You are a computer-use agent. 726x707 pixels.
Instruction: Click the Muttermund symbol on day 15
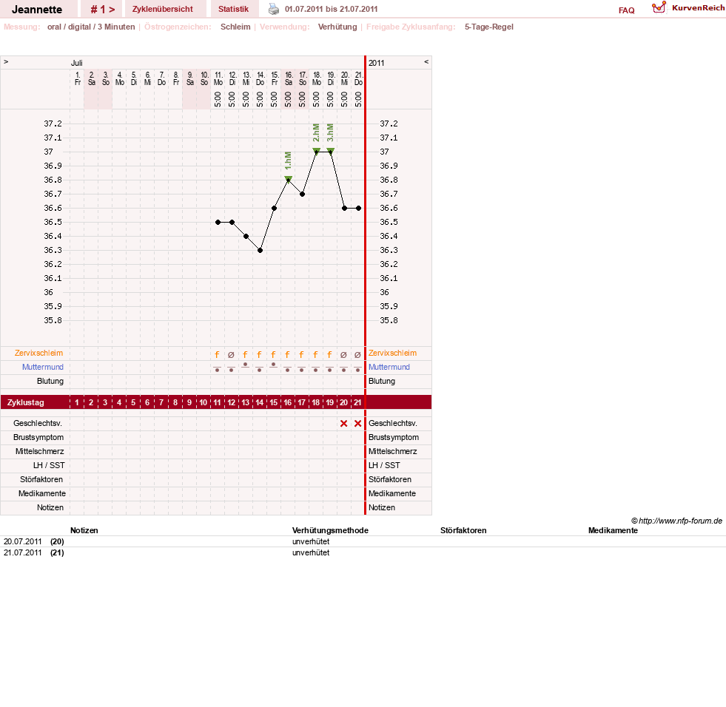pyautogui.click(x=274, y=365)
